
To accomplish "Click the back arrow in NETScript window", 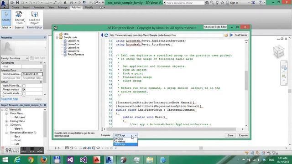I will (x=102, y=35).
